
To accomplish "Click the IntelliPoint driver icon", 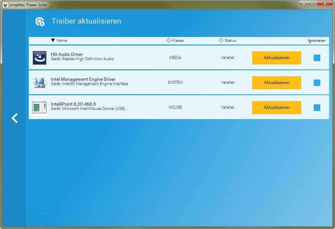I will pos(39,107).
